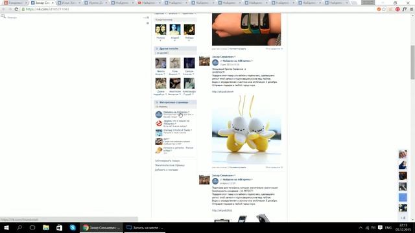Open the short link under the plush bananas post text
Image resolution: width=415 pixels, height=233 pixels.
tap(222, 92)
